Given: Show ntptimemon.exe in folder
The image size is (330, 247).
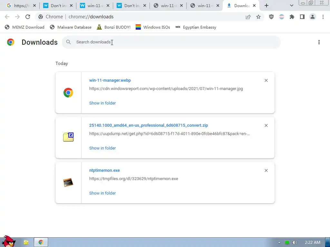Looking at the screenshot, I should [102, 193].
